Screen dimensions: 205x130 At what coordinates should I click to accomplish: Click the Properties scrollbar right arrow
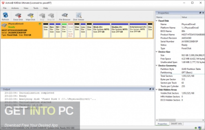[203, 120]
